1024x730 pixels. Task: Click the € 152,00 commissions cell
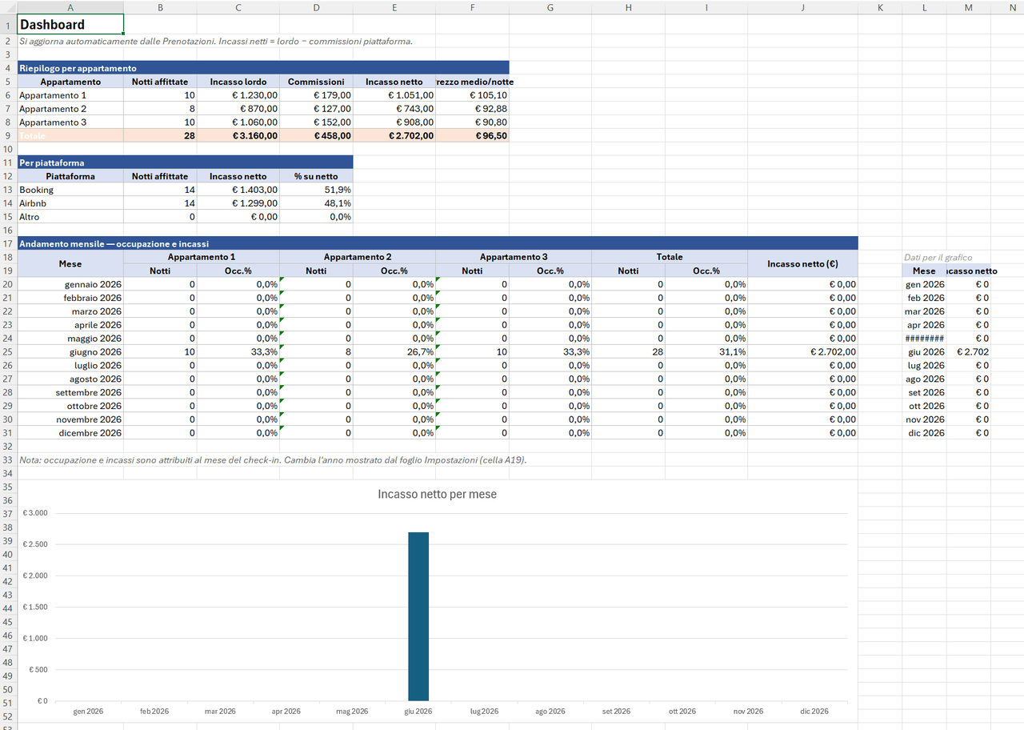tap(316, 122)
